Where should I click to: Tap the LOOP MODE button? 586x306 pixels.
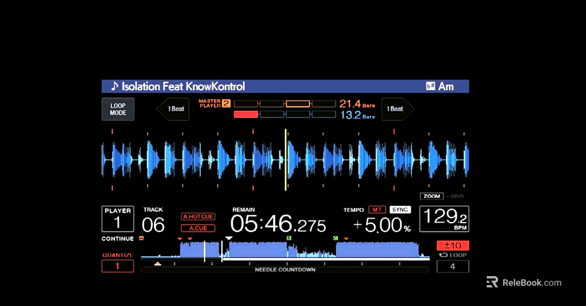(x=118, y=109)
